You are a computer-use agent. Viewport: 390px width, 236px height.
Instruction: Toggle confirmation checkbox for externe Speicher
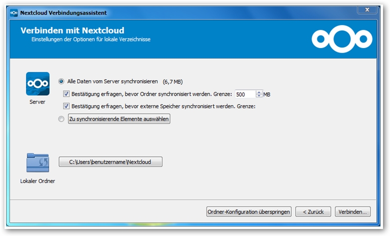pos(66,106)
